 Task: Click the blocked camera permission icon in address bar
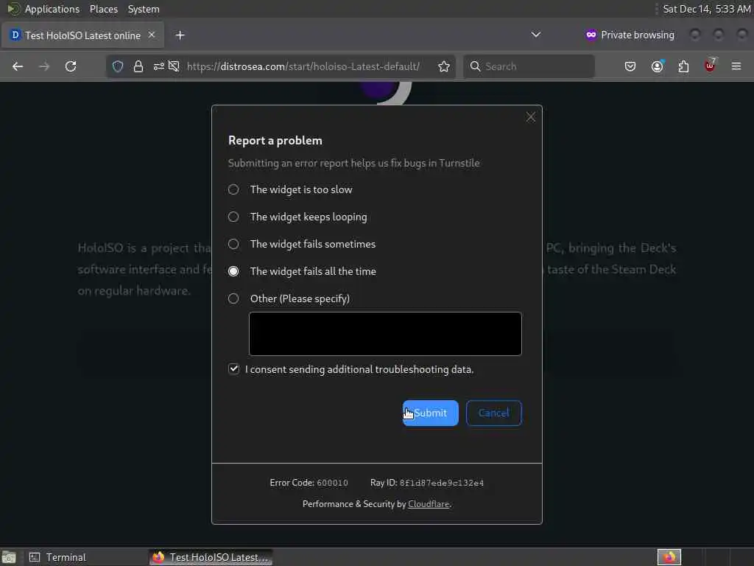click(174, 66)
